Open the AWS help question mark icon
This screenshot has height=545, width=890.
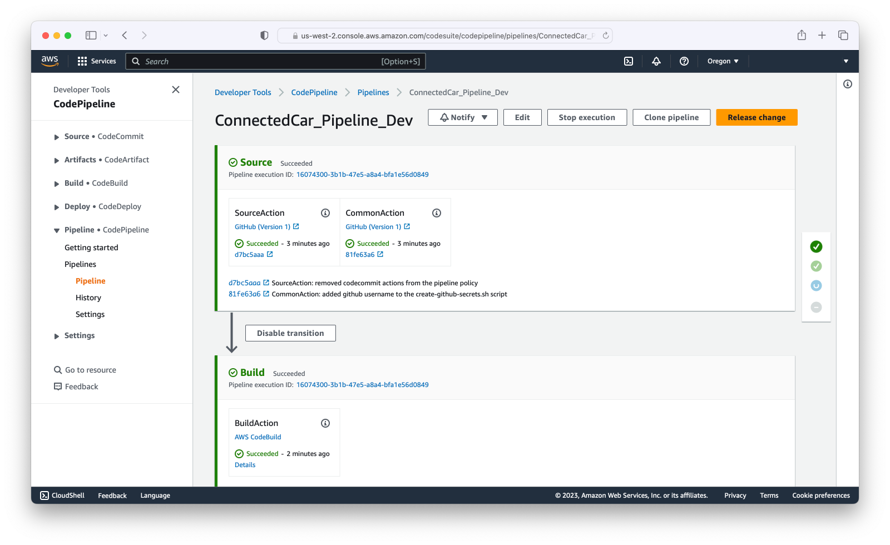pyautogui.click(x=684, y=61)
